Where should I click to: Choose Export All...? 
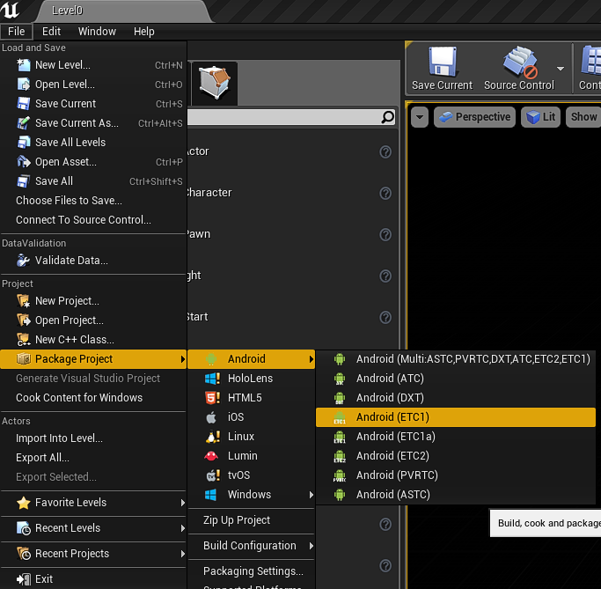93,458
